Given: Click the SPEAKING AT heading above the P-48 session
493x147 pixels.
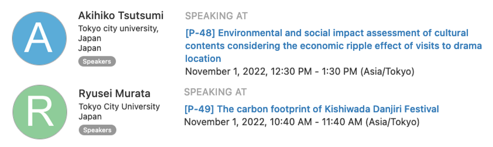Looking at the screenshot, I should 216,16.
